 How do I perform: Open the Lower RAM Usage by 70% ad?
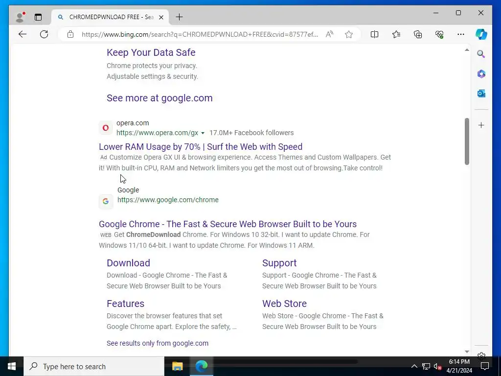pos(201,147)
